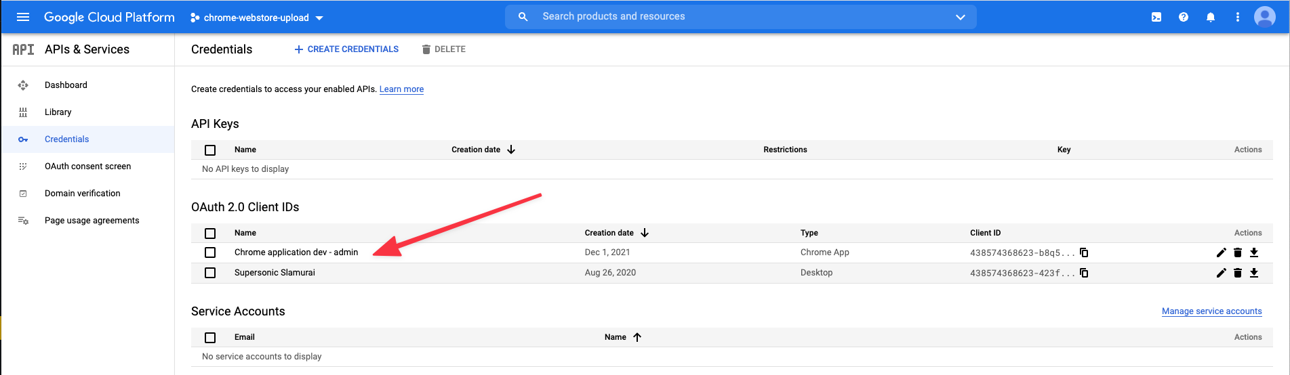This screenshot has height=375, width=1290.
Task: Open Supersonic Slamurai client name
Action: coord(275,273)
